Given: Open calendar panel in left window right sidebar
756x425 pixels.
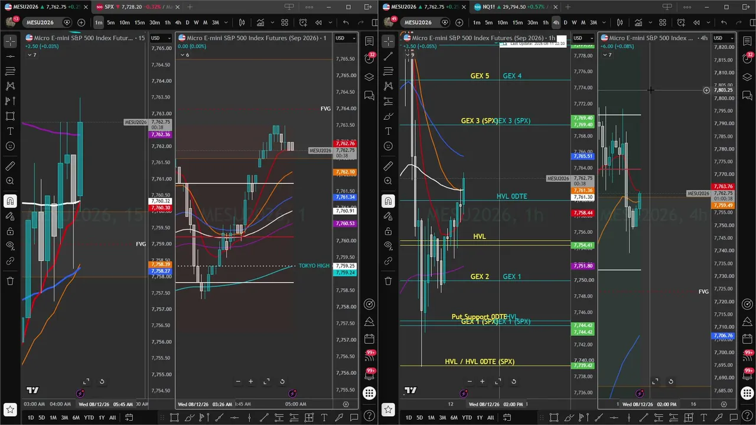Looking at the screenshot, I should pyautogui.click(x=369, y=339).
